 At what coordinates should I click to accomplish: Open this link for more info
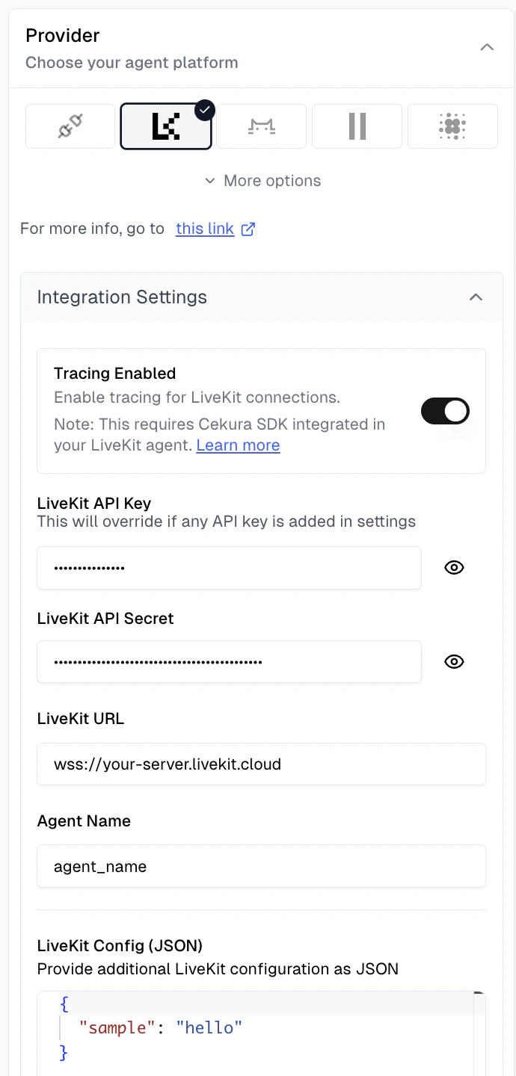coord(204,228)
